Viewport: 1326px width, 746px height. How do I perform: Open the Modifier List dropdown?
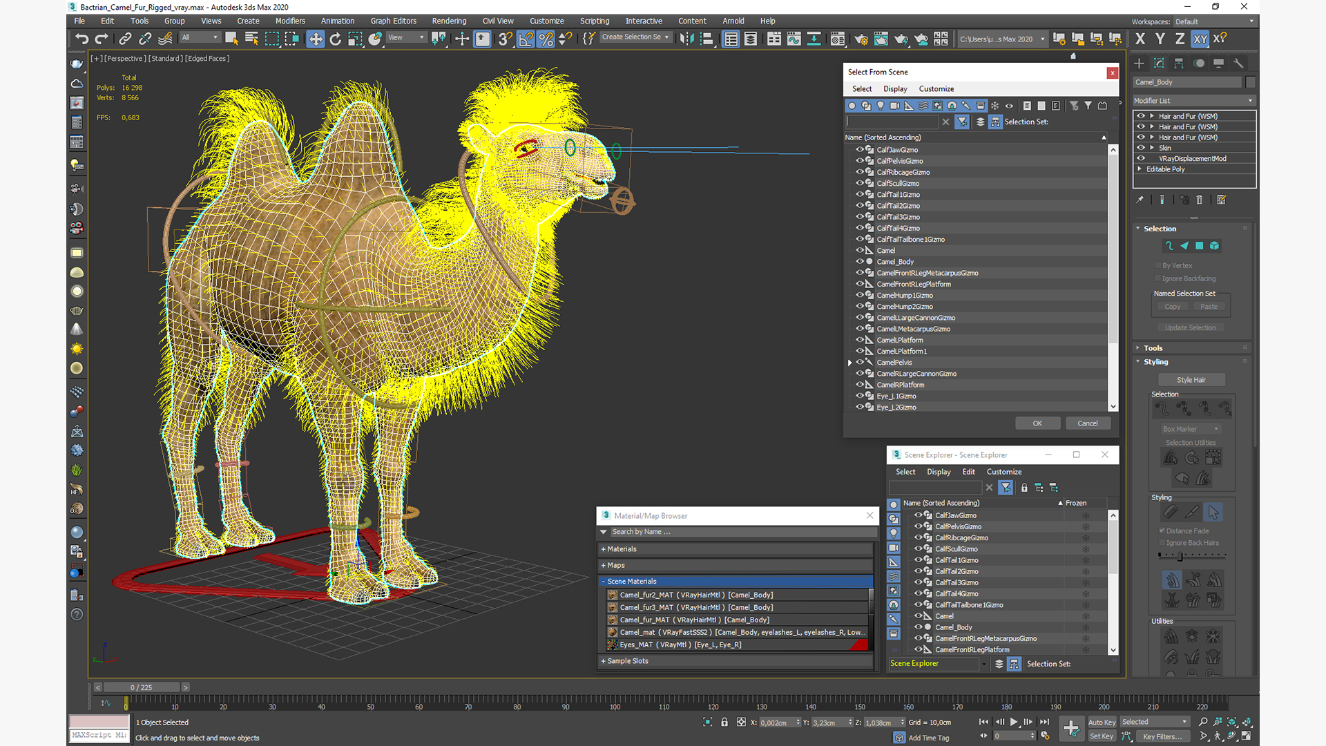[x=1193, y=101]
